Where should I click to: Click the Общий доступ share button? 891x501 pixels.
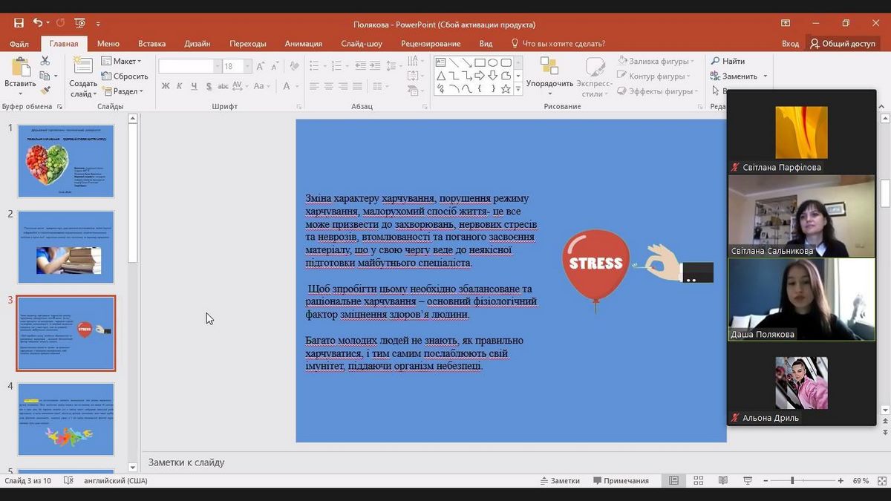(x=843, y=44)
